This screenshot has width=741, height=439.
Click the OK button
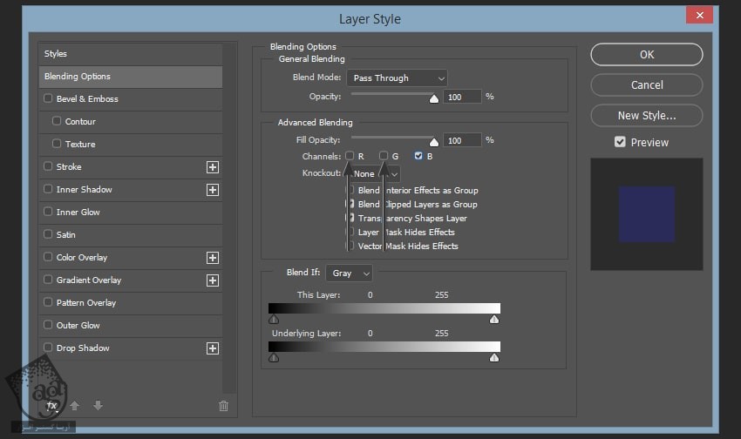coord(646,54)
